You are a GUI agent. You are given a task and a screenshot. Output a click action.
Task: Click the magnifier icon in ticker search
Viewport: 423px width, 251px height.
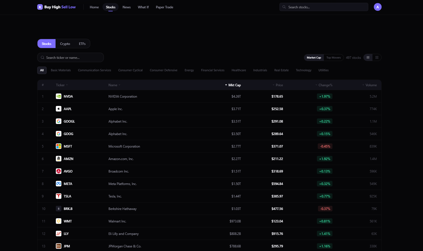[42, 57]
